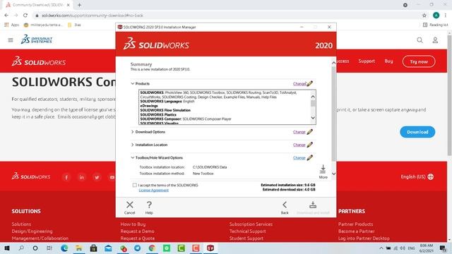Click the SOLIDWORKS installer taskbar icon

point(210,248)
